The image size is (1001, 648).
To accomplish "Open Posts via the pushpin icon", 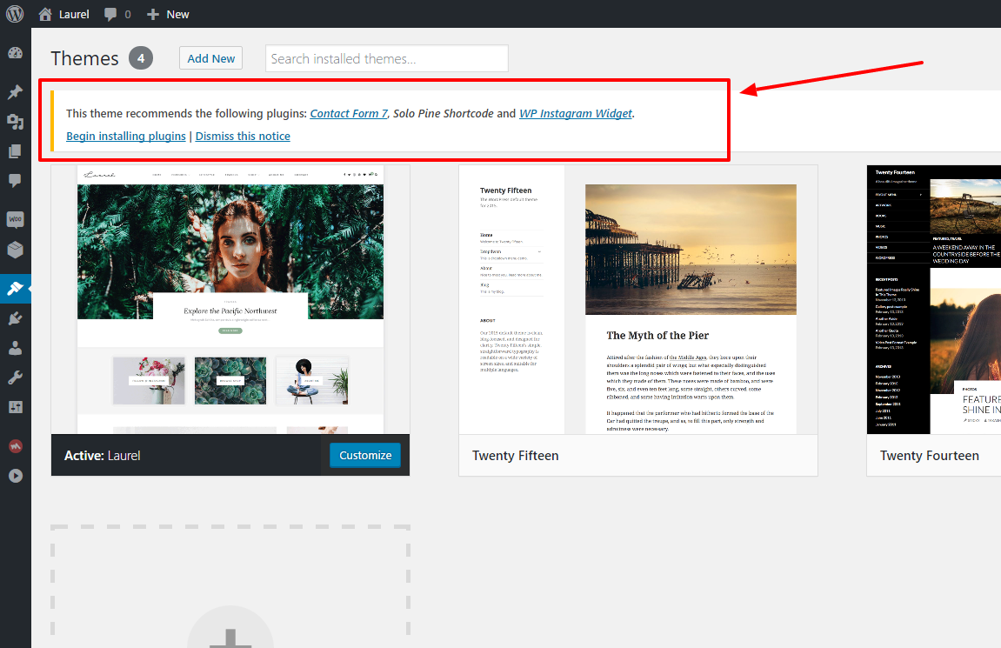I will [16, 91].
